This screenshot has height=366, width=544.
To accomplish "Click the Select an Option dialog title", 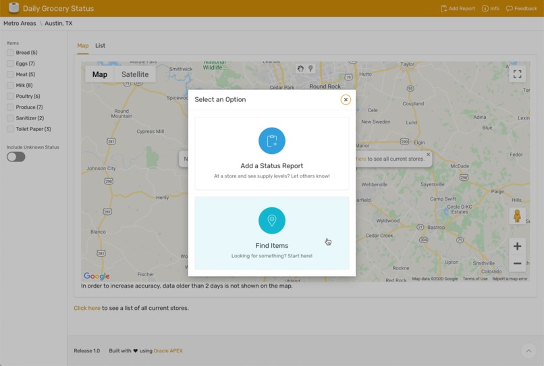I will click(220, 100).
